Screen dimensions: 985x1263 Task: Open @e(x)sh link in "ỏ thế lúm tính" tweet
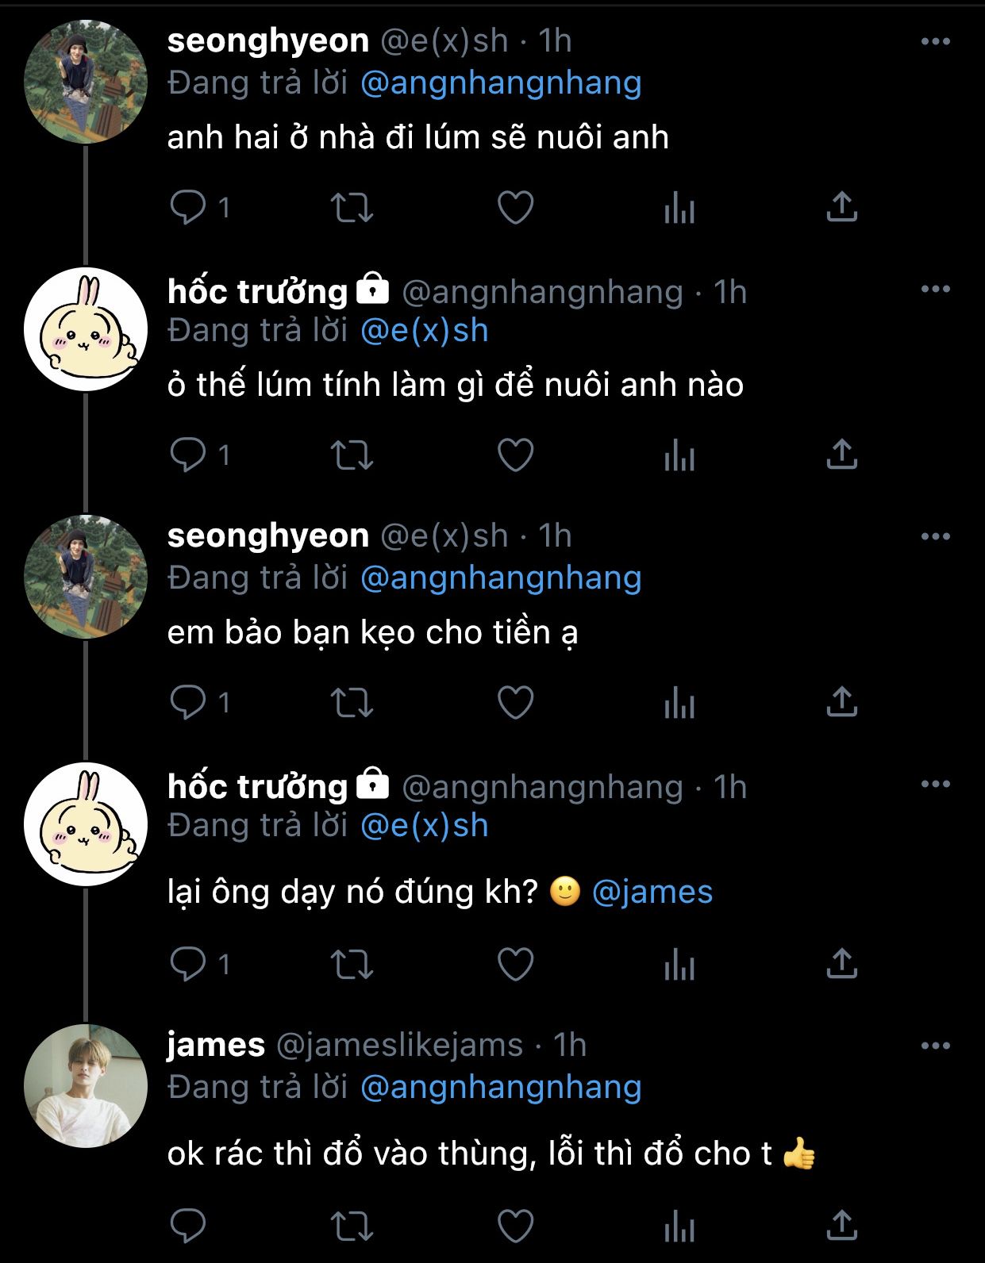click(x=424, y=331)
